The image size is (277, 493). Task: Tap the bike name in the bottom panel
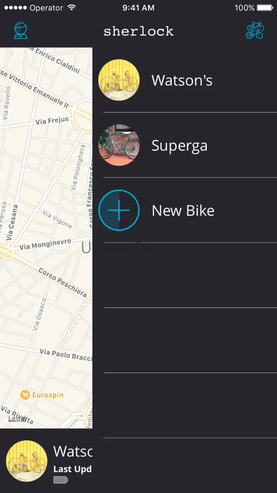tap(73, 451)
